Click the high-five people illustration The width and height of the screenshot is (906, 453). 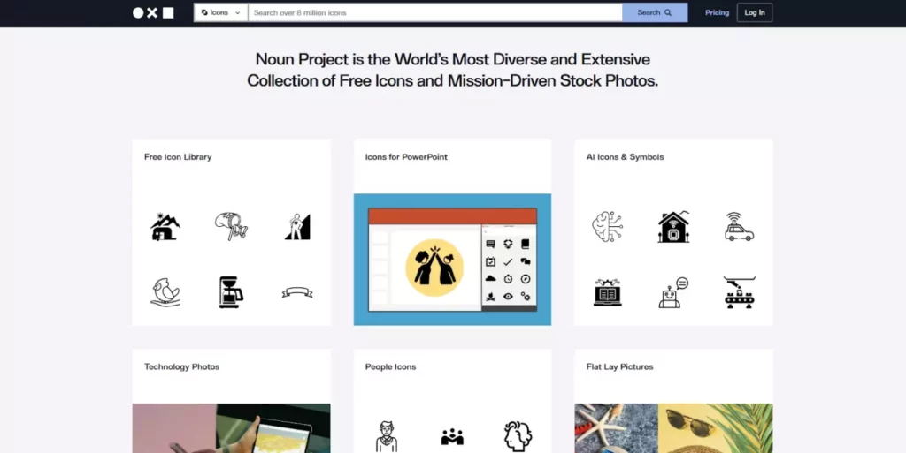[434, 268]
